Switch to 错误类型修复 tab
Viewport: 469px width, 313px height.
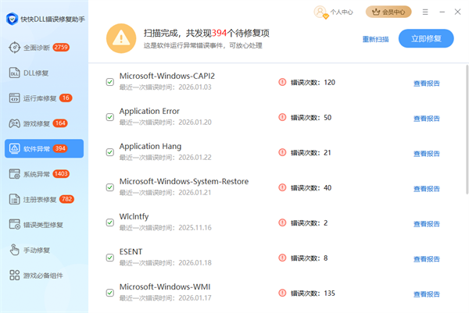(x=41, y=224)
